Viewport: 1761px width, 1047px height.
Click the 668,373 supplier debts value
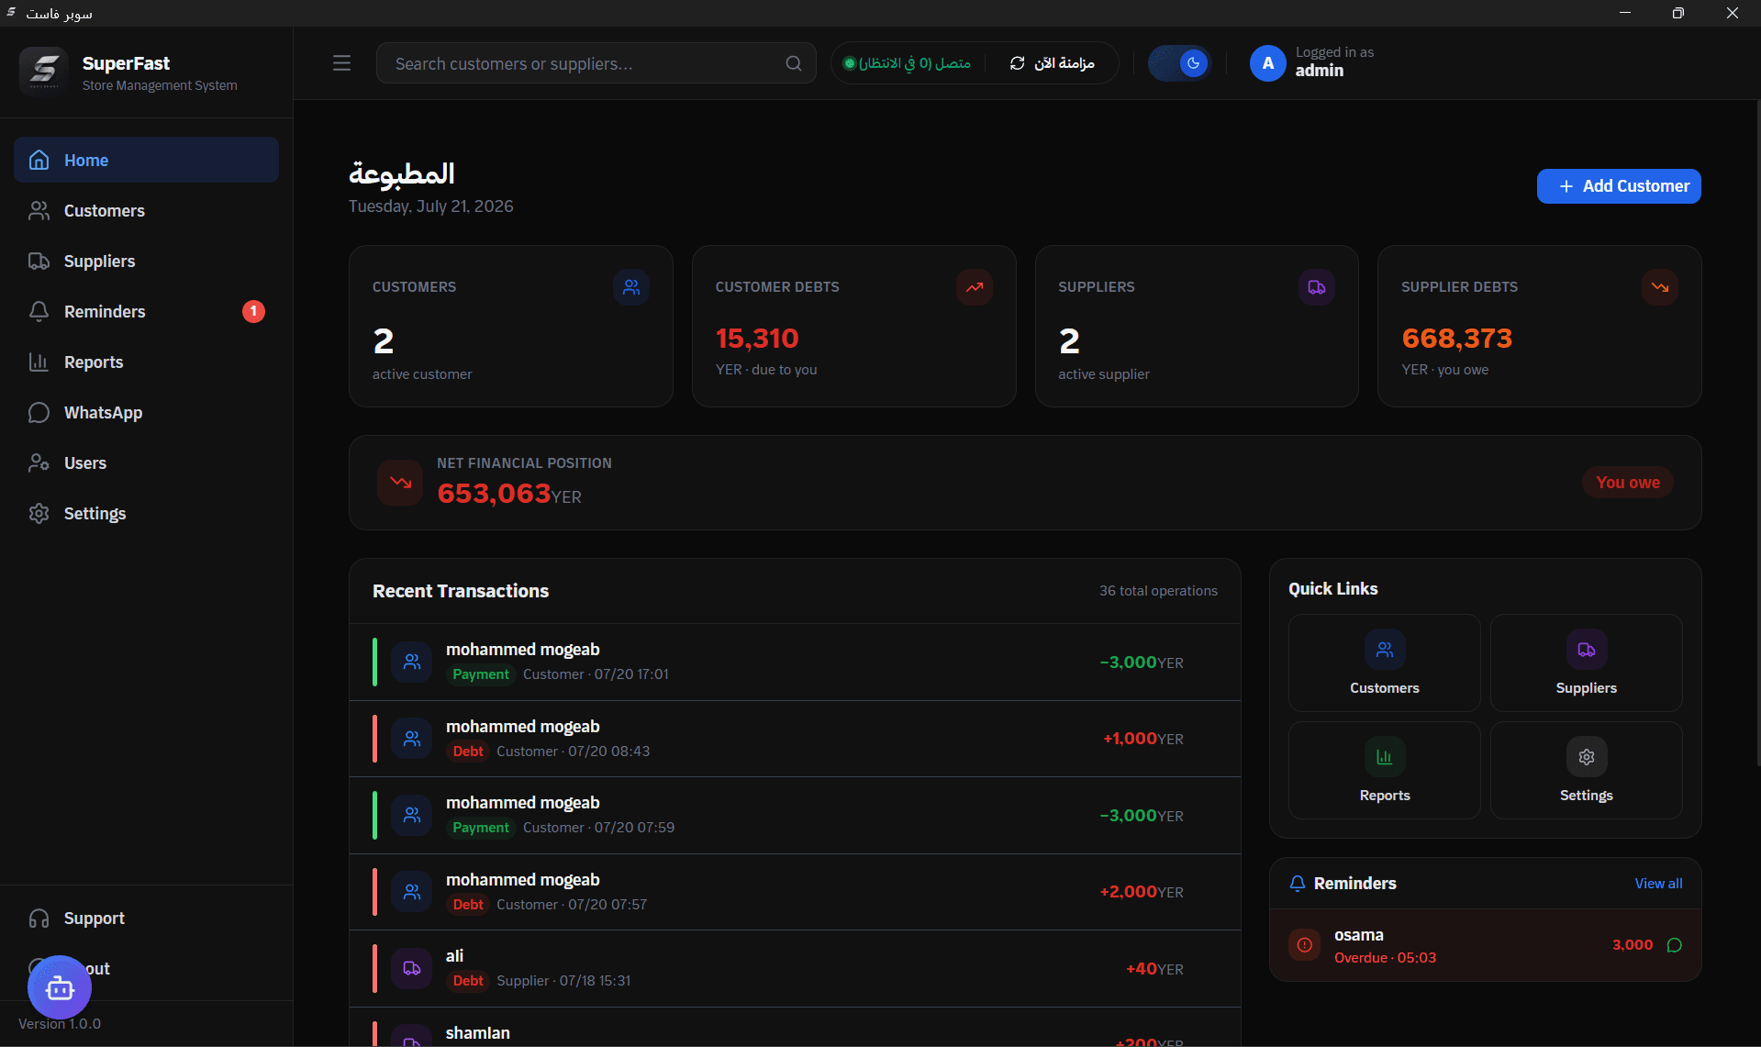pyautogui.click(x=1456, y=339)
